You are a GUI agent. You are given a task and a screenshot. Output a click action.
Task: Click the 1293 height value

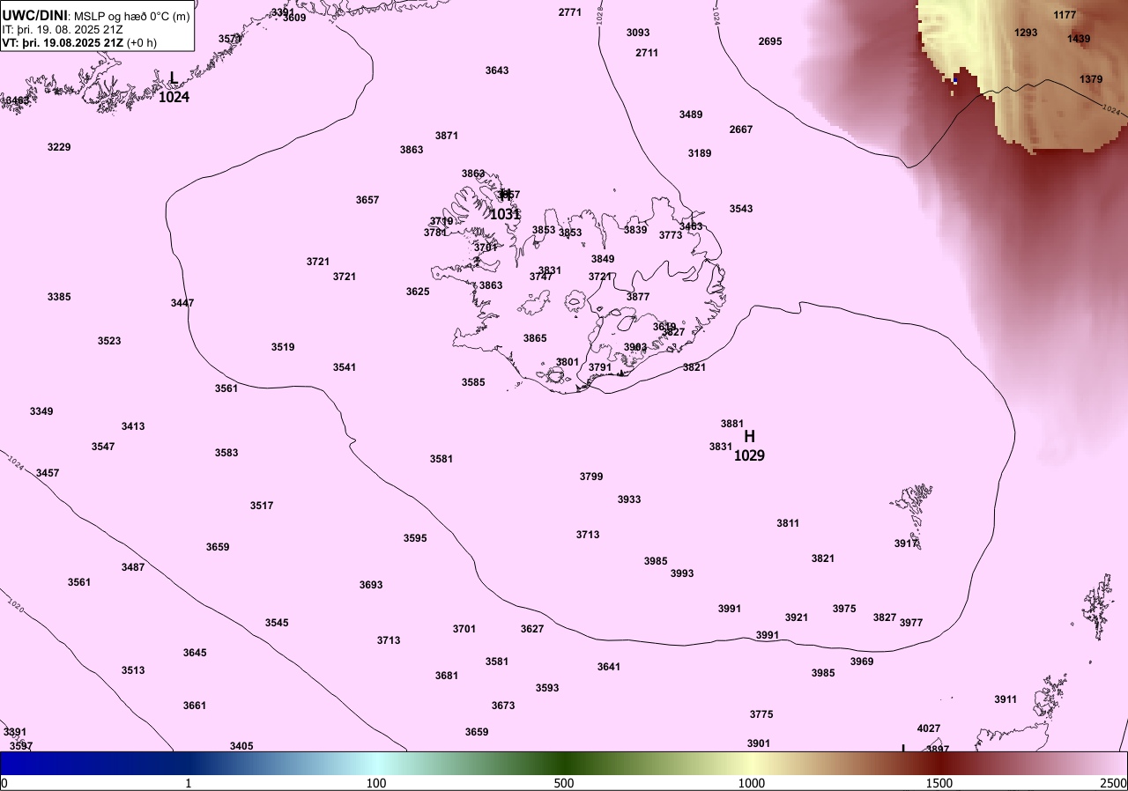pos(1026,33)
